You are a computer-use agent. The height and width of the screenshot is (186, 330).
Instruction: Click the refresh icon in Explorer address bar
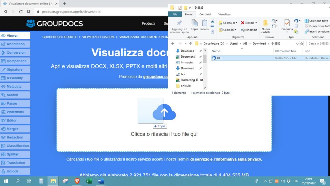point(301,43)
